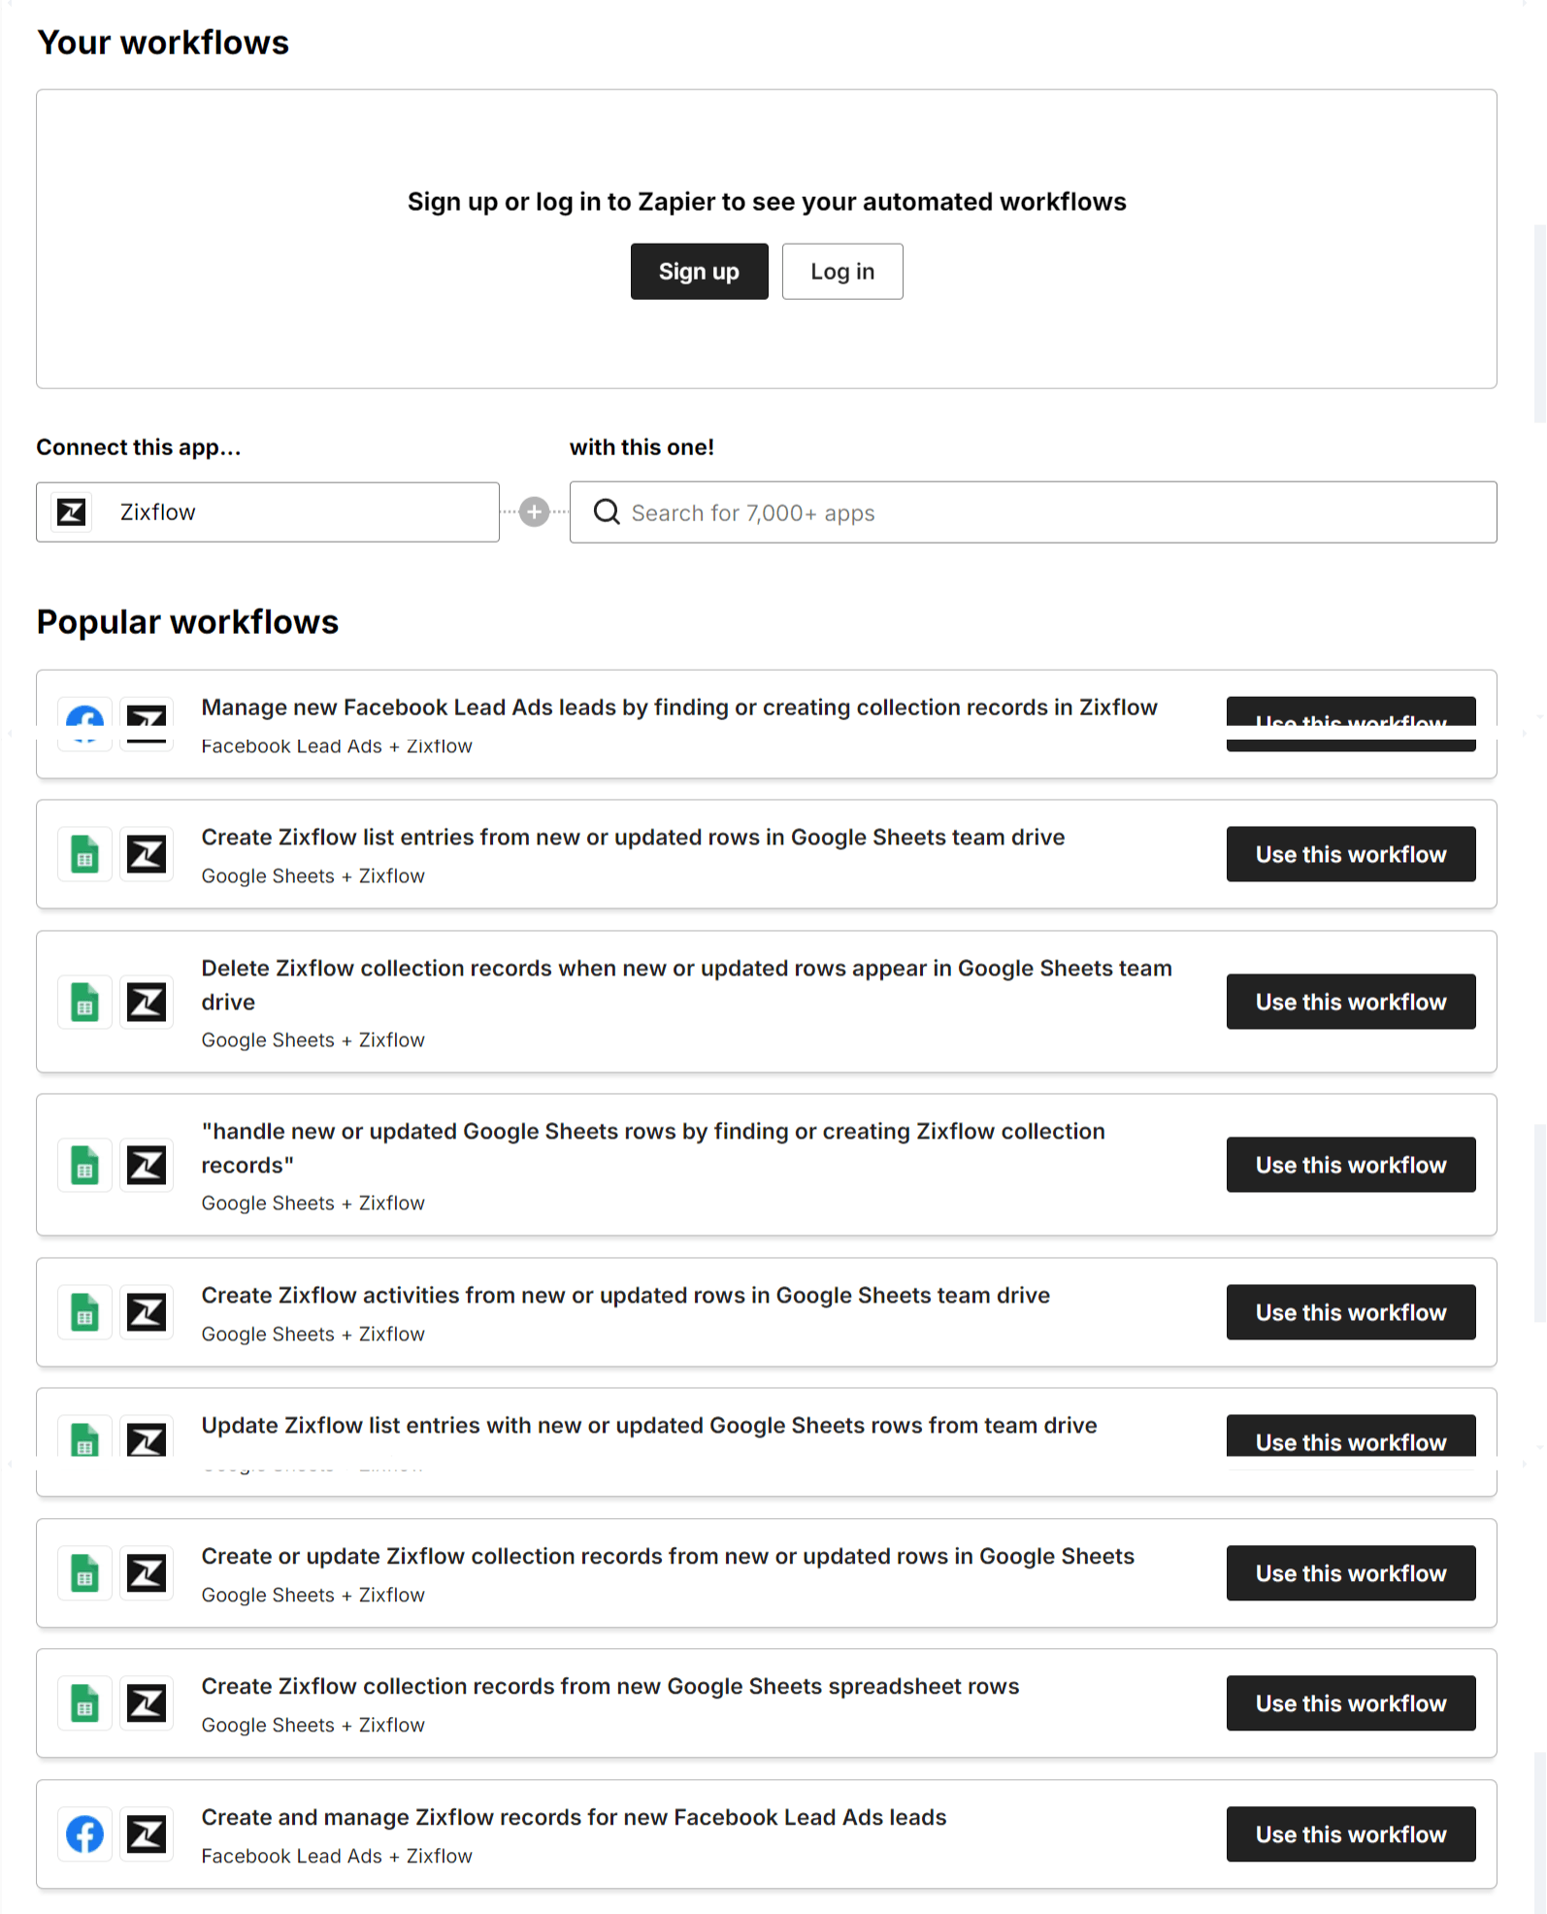Click Zixflow icon in Create or update workflow
Viewport: 1547px width, 1914px height.
click(x=147, y=1573)
